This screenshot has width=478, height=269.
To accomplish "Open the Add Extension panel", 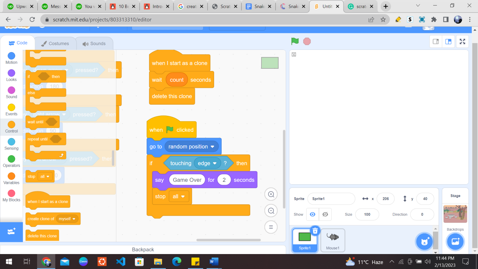I will (11, 232).
